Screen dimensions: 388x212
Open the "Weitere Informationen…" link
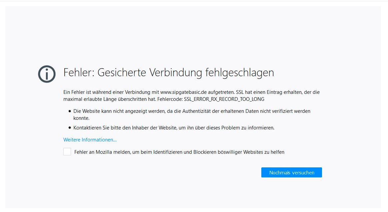click(90, 140)
